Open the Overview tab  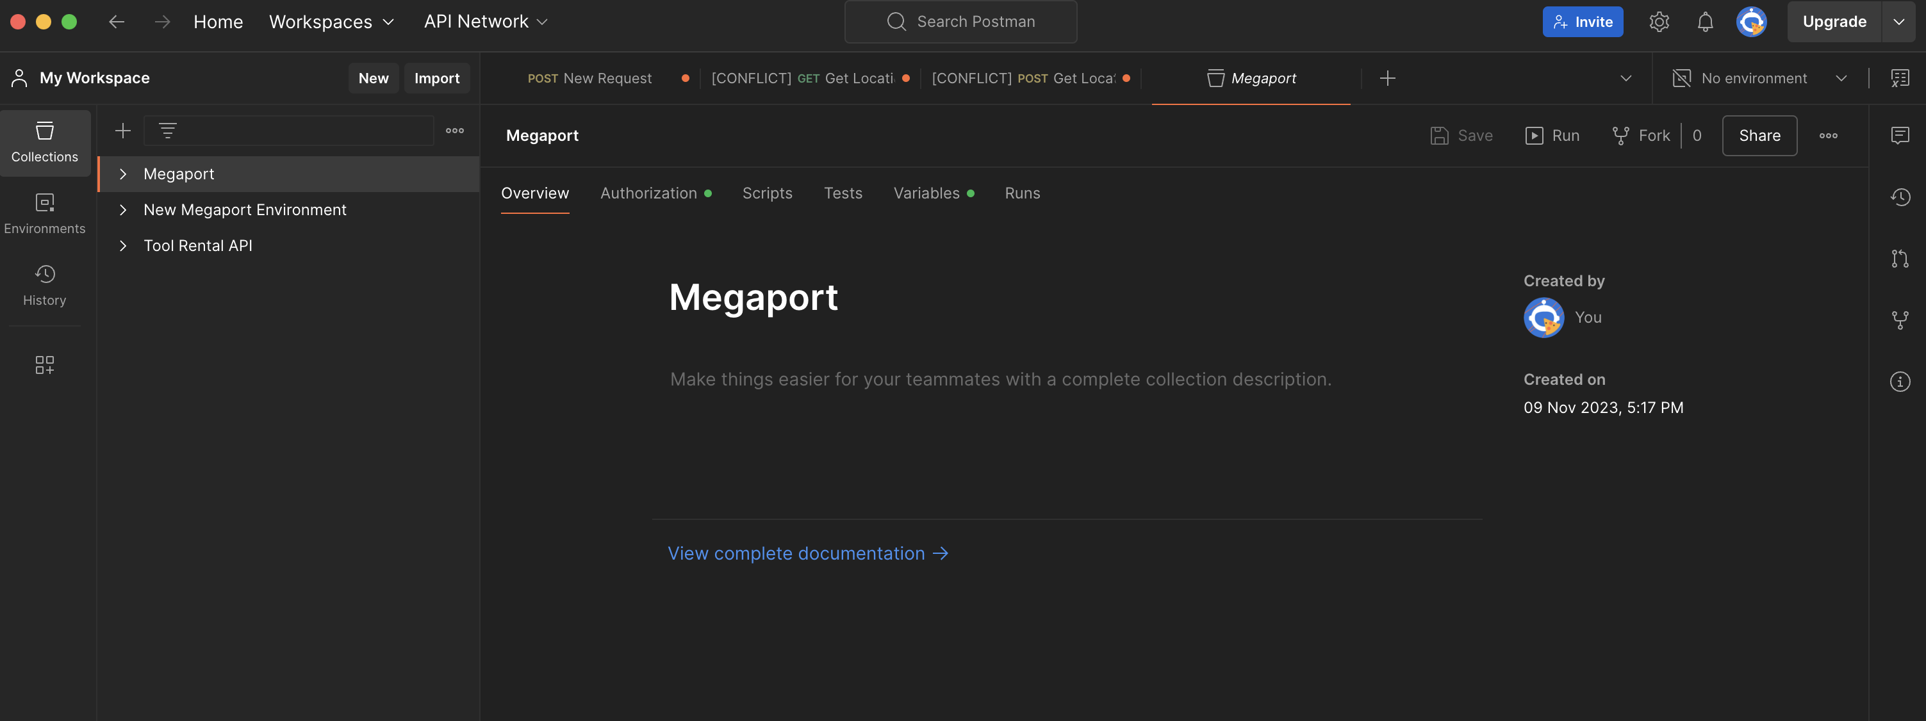(534, 193)
